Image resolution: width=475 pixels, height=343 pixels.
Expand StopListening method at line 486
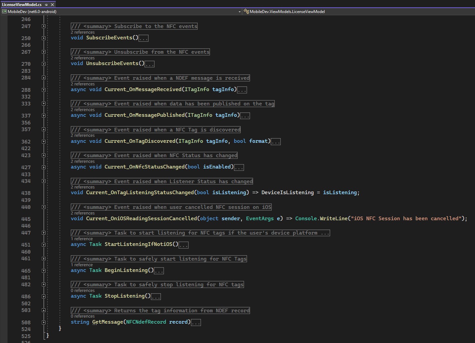tap(43, 296)
